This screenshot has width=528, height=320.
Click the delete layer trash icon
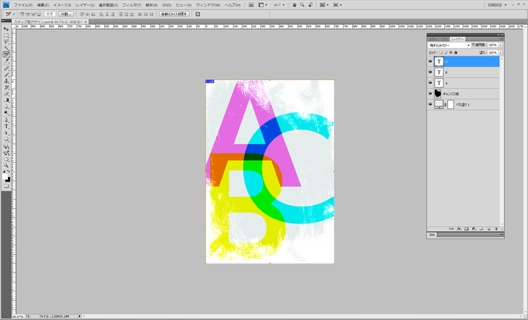[496, 229]
